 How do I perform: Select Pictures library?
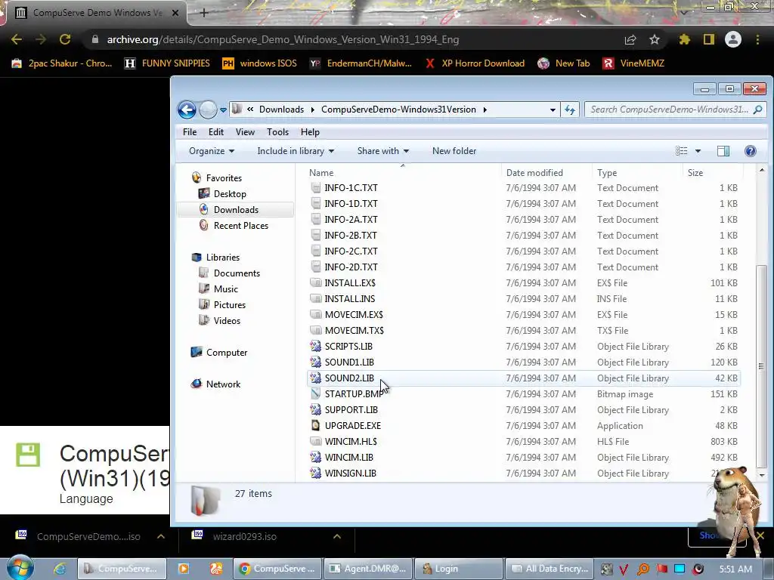click(230, 305)
